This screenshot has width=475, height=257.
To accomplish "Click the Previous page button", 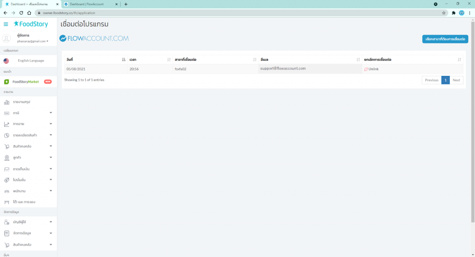I will 431,80.
